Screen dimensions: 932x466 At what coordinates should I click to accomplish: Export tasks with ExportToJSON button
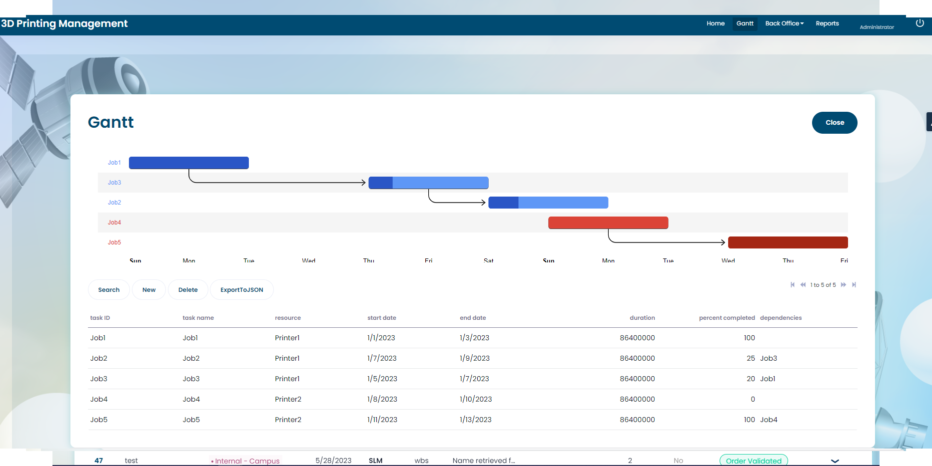point(241,290)
